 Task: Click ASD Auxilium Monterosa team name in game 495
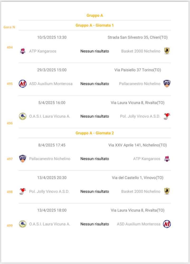point(51,84)
